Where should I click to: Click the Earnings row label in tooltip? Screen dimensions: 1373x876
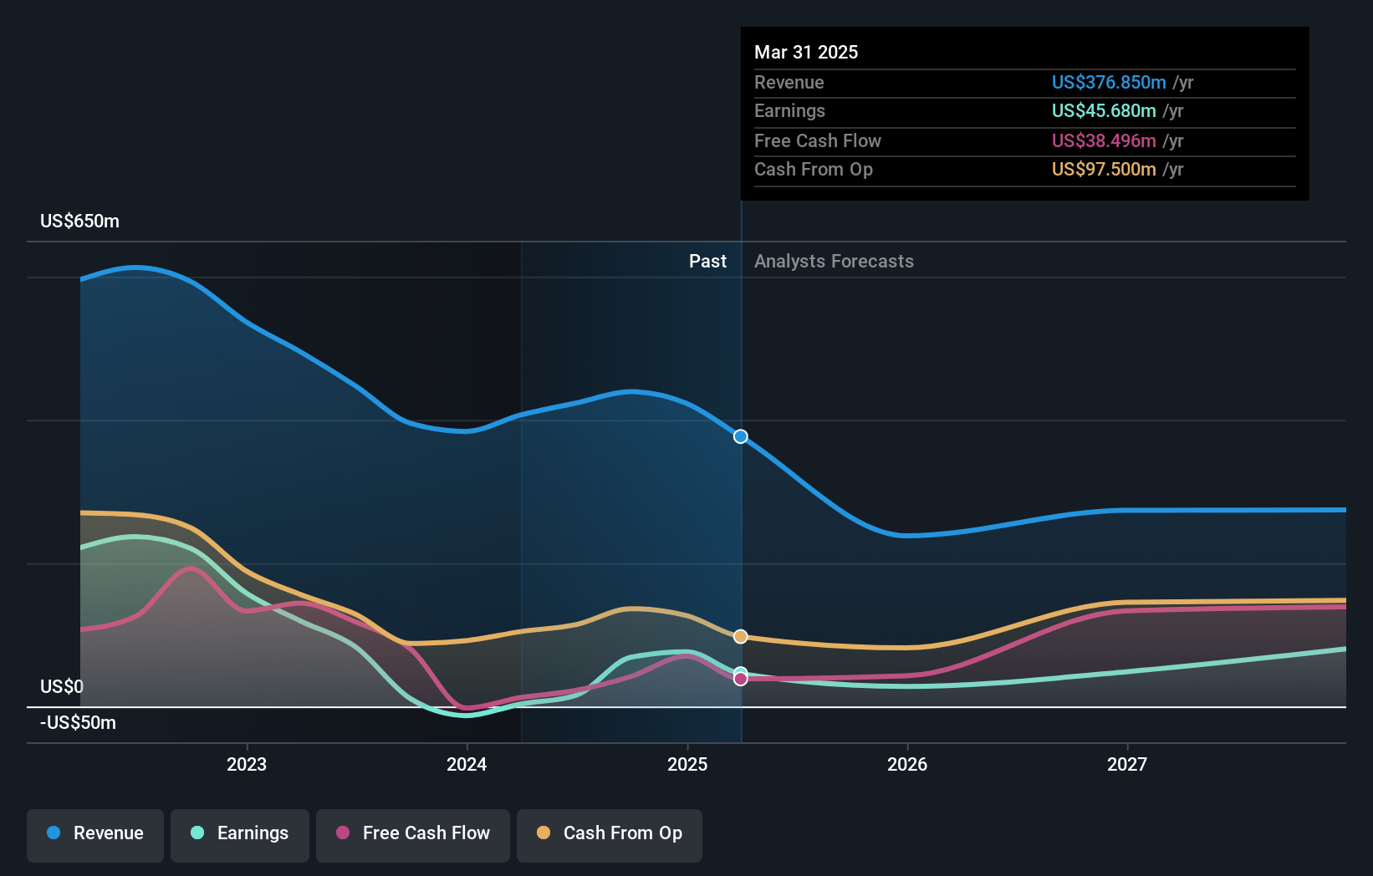tap(789, 111)
